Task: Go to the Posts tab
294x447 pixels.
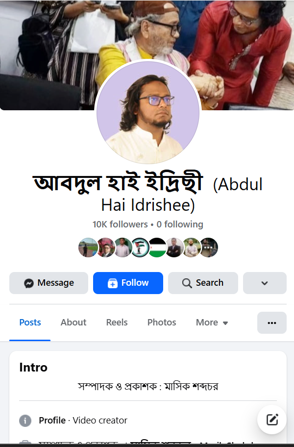Action: pyautogui.click(x=30, y=323)
